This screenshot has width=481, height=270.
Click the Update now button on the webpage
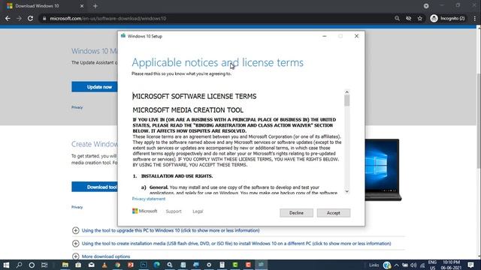tap(95, 87)
